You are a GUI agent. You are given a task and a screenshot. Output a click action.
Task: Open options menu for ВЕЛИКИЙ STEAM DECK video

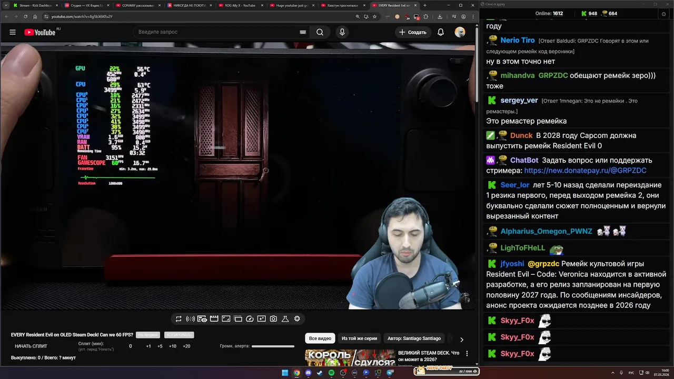(x=467, y=354)
